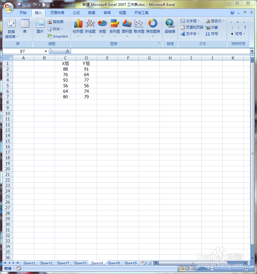Customize Quick Access Toolbar dropdown
The height and width of the screenshot is (274, 257).
pos(53,5)
